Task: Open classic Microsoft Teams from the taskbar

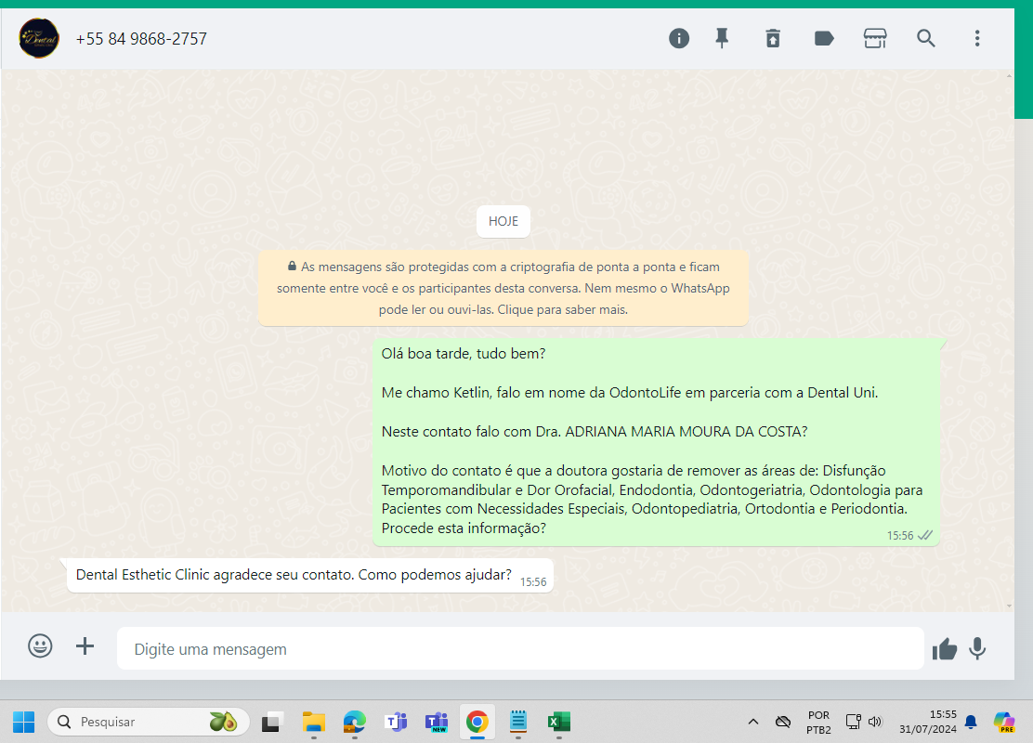Action: pos(396,722)
